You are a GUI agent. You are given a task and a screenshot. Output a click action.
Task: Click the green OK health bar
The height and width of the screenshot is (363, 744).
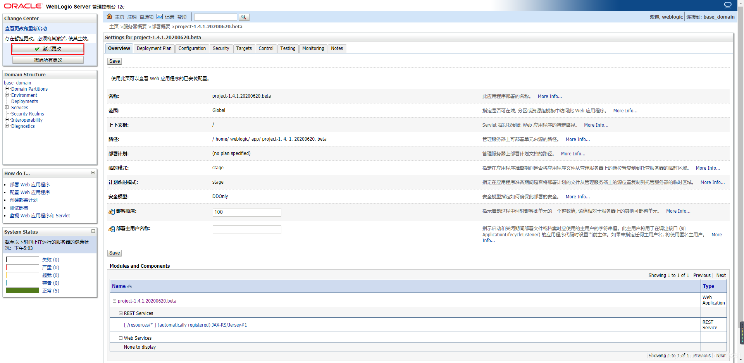(x=22, y=291)
